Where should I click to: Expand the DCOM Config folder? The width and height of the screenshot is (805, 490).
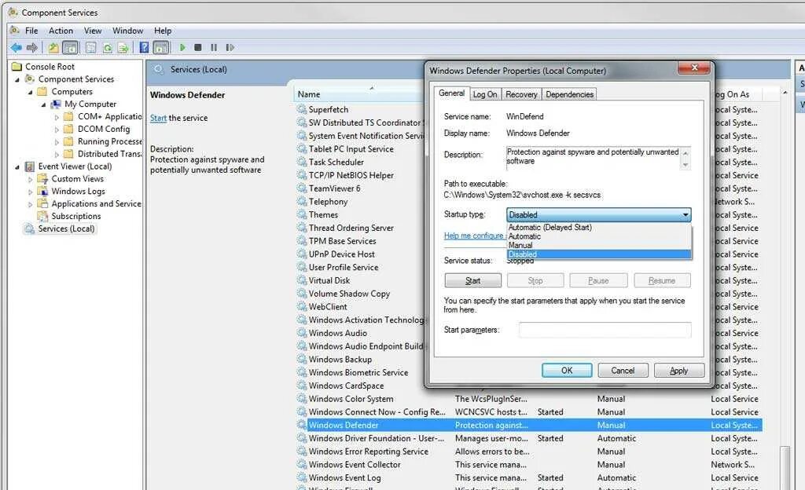(x=57, y=130)
